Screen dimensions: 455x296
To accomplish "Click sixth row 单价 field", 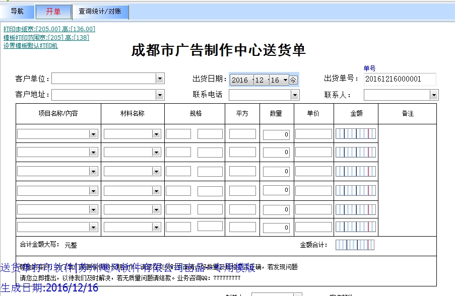I will coord(313,227).
